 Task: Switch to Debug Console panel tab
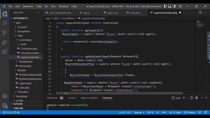click(89, 98)
